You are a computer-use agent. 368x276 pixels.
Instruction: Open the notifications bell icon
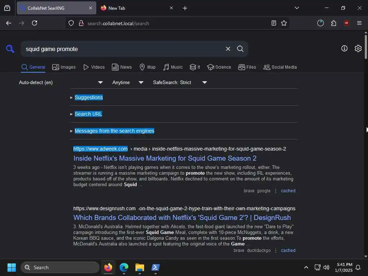(358, 267)
